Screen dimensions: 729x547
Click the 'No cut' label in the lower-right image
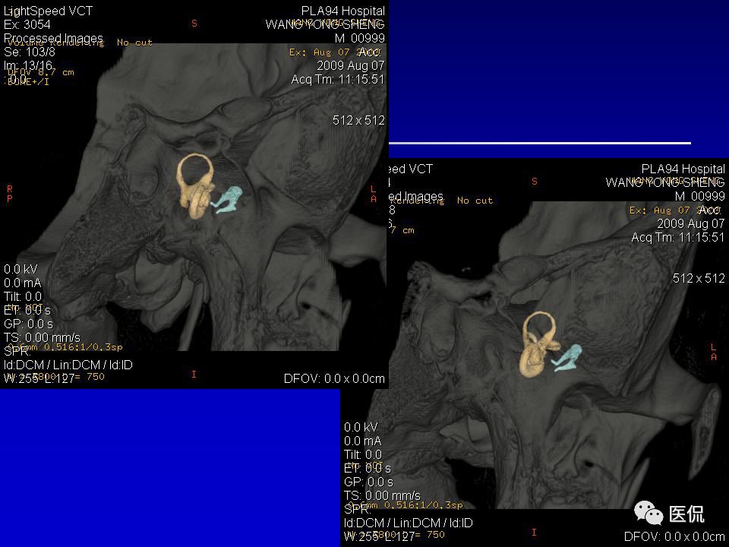coord(475,201)
